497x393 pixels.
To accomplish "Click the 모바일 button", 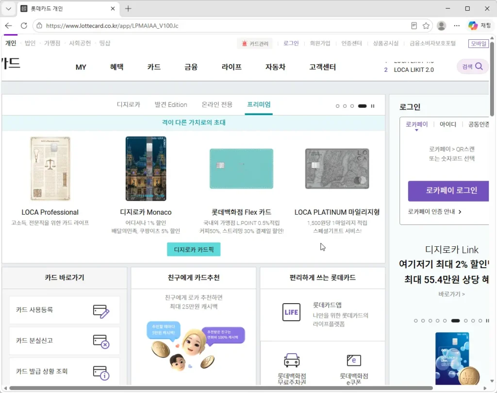I will [x=478, y=43].
